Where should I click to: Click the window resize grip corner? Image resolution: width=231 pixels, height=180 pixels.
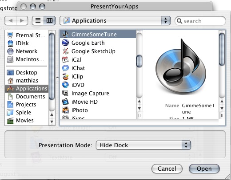[x=227, y=176]
